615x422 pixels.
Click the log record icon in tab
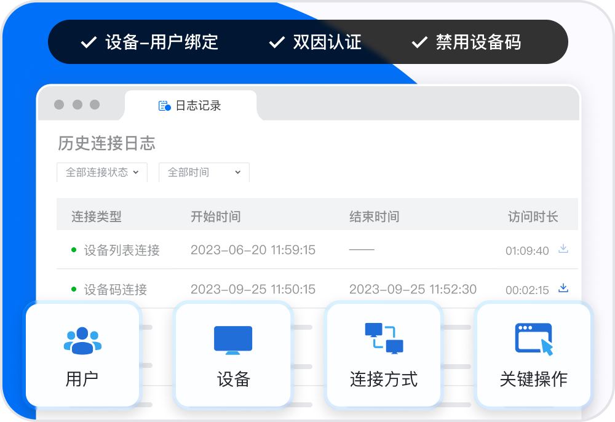click(164, 106)
